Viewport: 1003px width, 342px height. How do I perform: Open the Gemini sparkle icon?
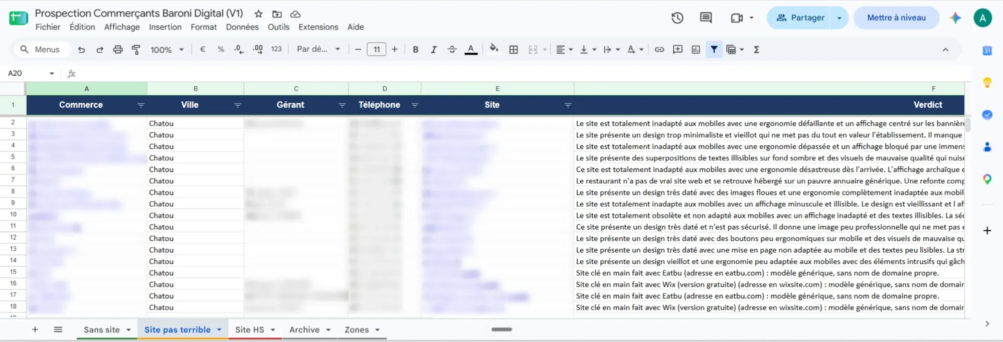[x=955, y=18]
